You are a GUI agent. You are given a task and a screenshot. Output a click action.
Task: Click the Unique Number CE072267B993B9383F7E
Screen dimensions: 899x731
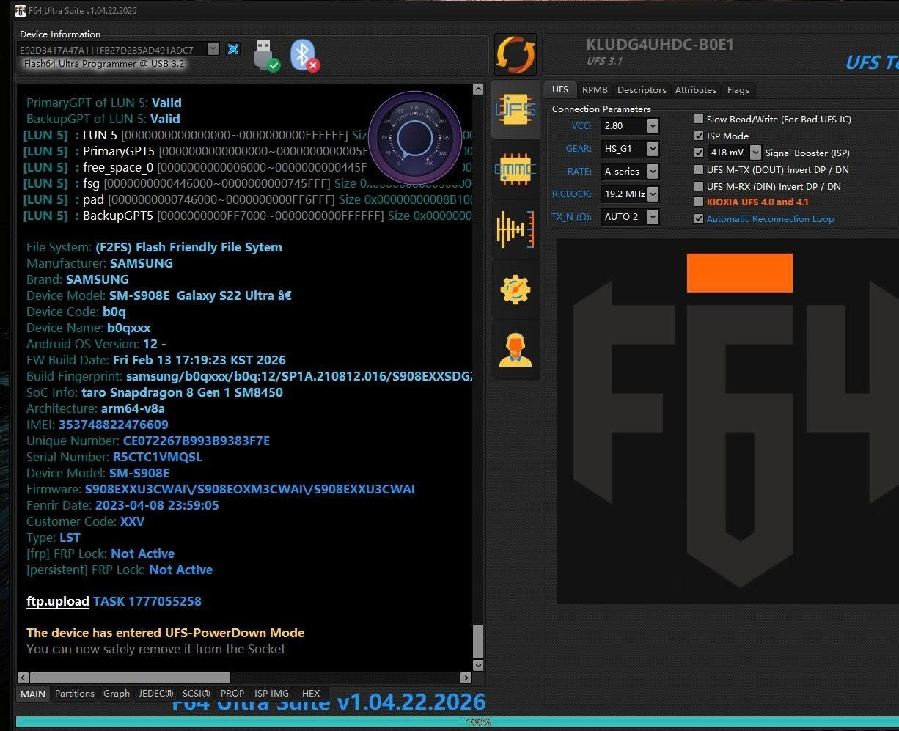click(x=197, y=441)
